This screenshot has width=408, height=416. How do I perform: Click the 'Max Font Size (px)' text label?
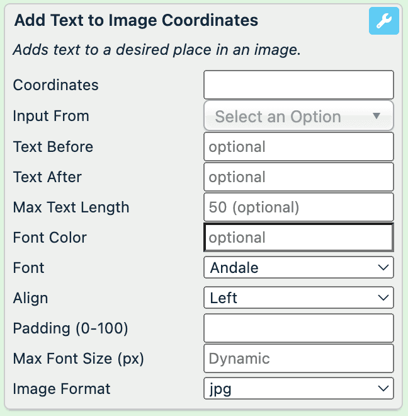(x=79, y=359)
